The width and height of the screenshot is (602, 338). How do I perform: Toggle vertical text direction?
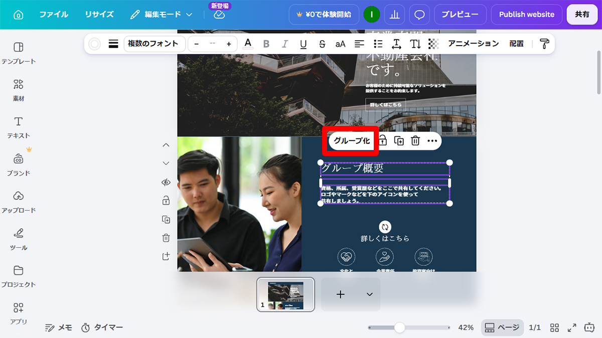[415, 44]
